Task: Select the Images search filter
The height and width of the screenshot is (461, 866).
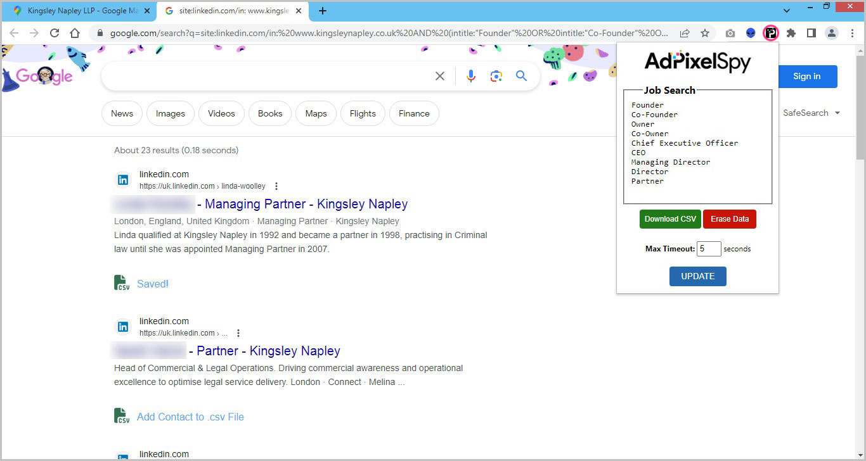Action: [x=171, y=113]
